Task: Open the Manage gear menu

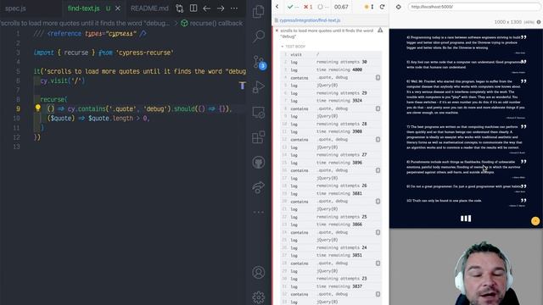Action: (x=258, y=297)
